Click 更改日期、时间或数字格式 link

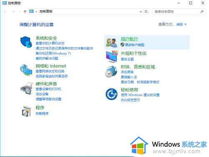pos(140,82)
